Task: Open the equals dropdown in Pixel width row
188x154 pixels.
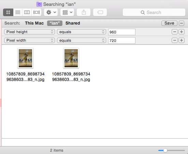Action: click(82, 40)
